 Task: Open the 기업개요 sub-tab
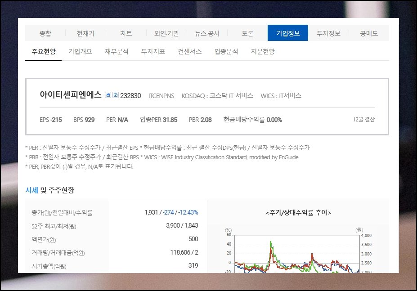click(x=80, y=51)
